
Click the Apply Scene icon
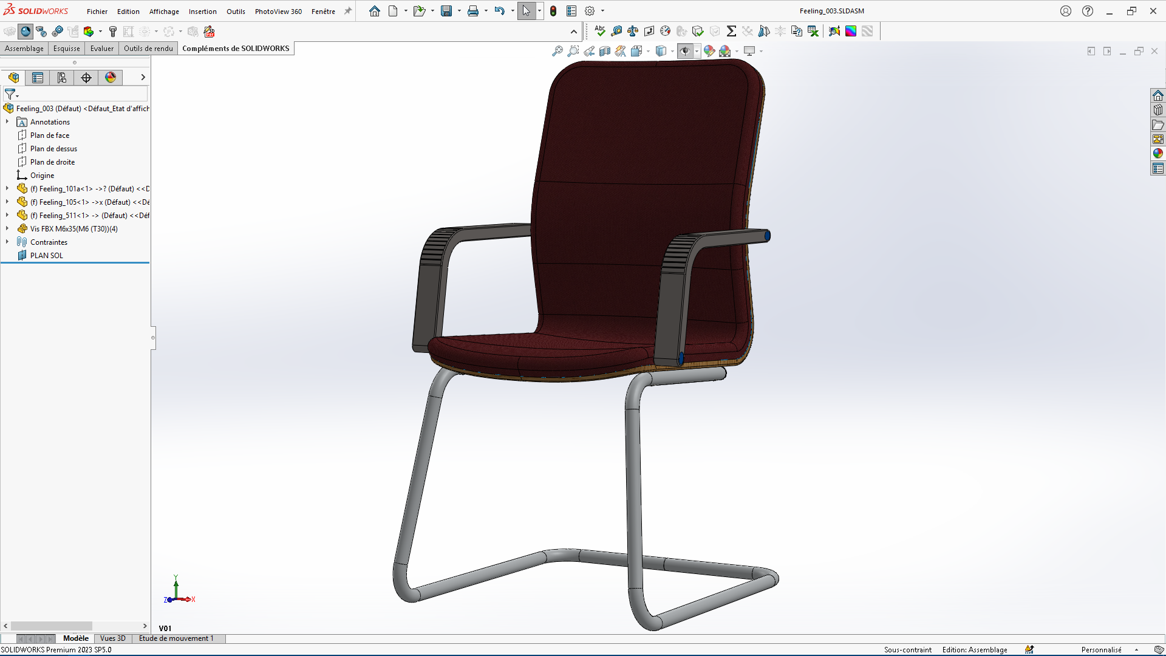725,51
